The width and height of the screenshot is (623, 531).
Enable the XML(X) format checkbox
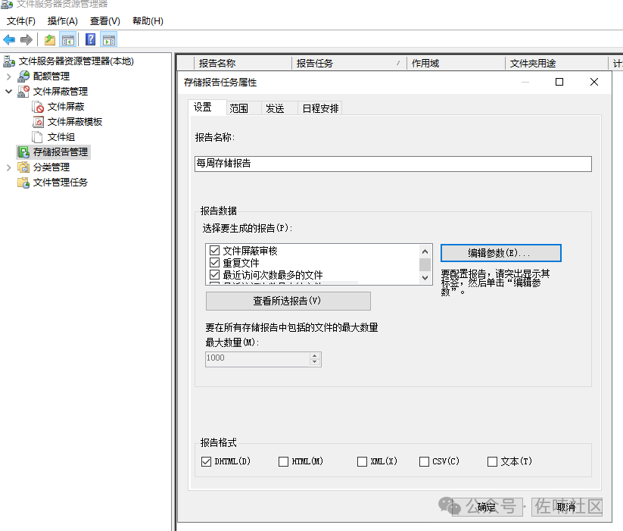(x=362, y=461)
